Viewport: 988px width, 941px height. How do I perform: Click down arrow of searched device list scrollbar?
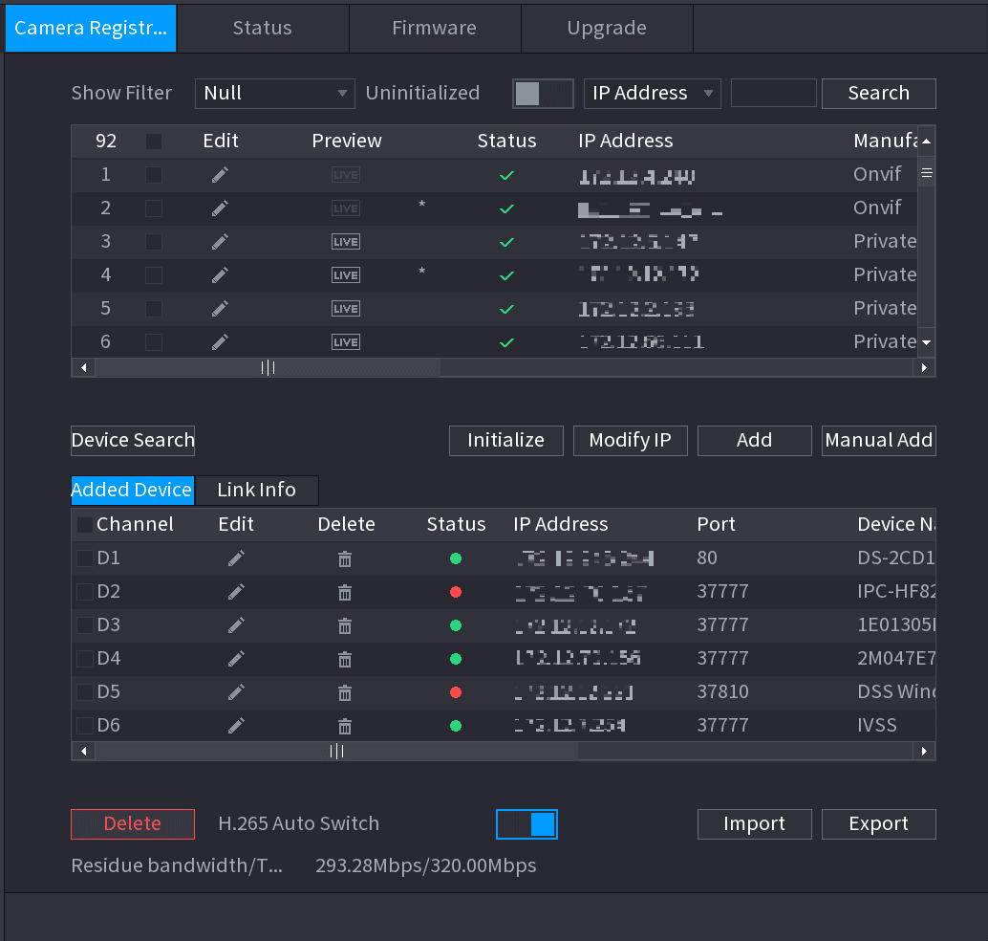coord(926,342)
